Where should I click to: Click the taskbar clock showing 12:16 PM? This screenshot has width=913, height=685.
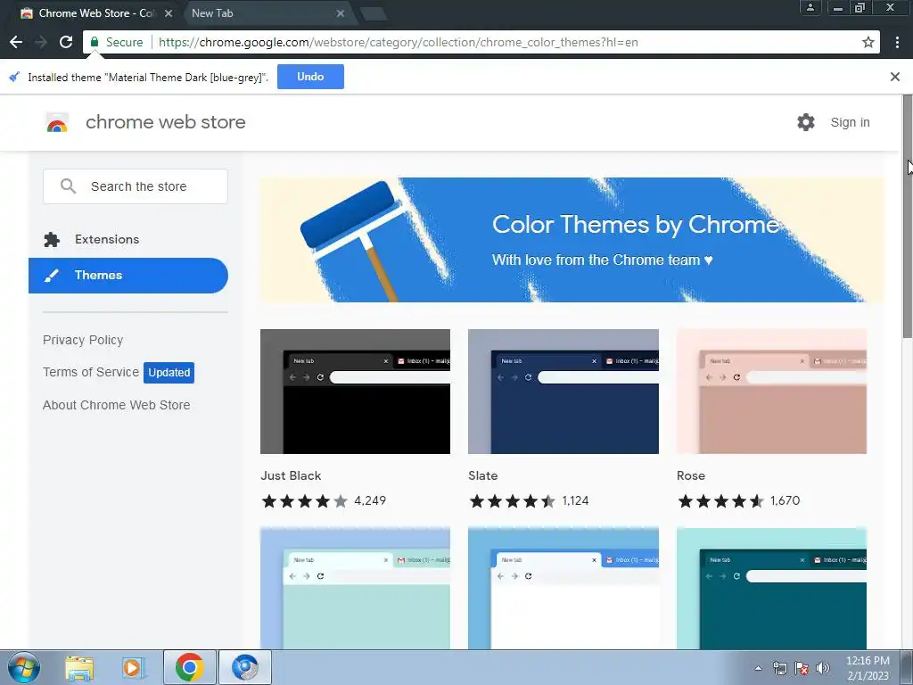868,667
